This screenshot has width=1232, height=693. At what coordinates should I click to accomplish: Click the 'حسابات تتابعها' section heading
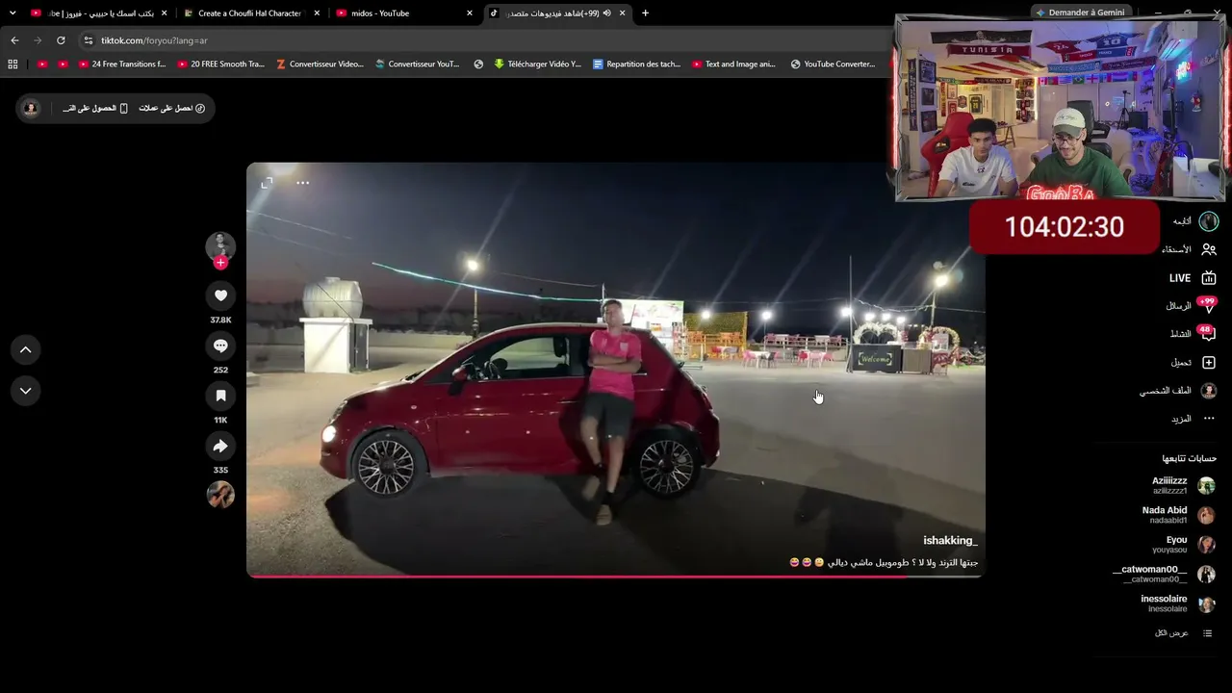(1189, 458)
